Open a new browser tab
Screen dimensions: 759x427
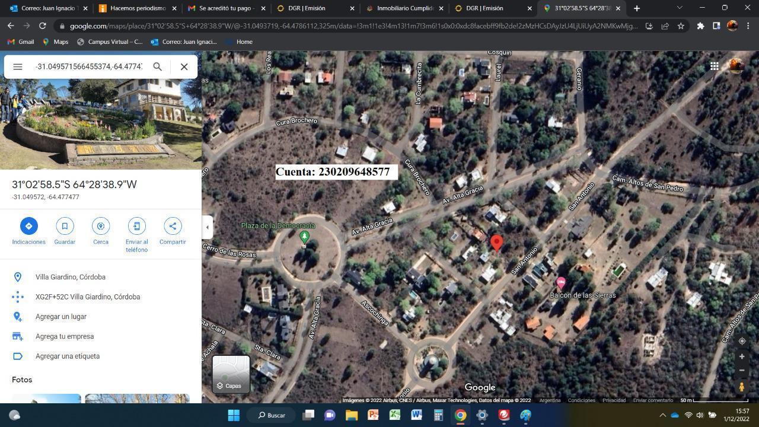coord(637,8)
